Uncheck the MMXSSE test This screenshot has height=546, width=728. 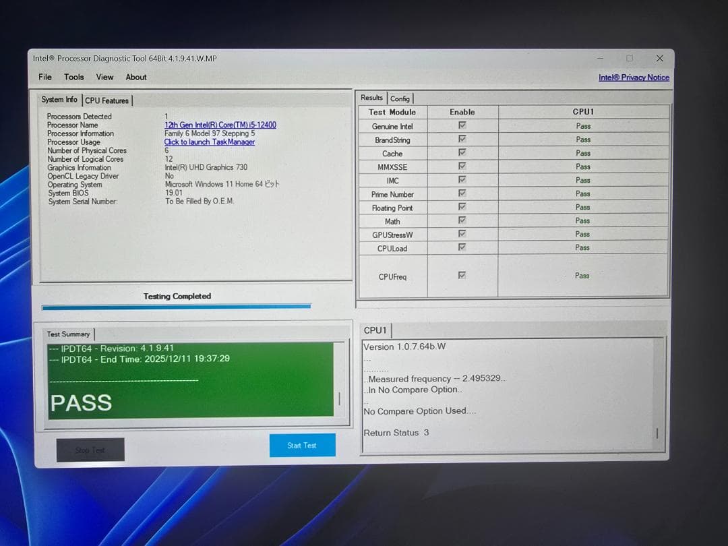coord(462,166)
